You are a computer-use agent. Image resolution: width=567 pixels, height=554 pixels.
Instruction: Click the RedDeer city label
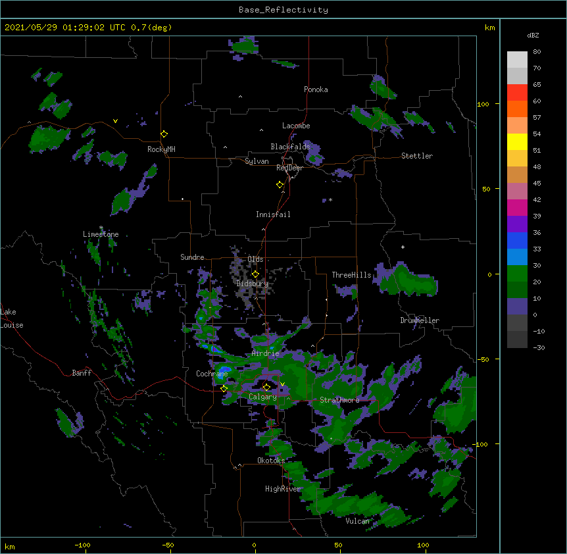point(289,168)
